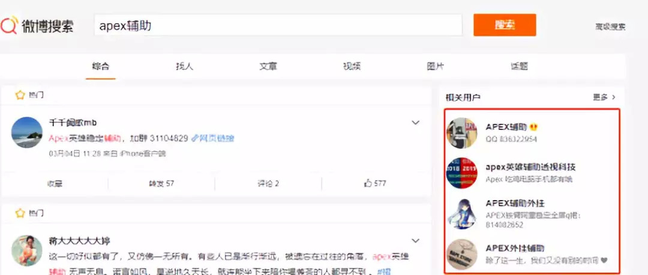Open the APEX外挂辅助 user name
648x275 pixels.
[x=515, y=248]
